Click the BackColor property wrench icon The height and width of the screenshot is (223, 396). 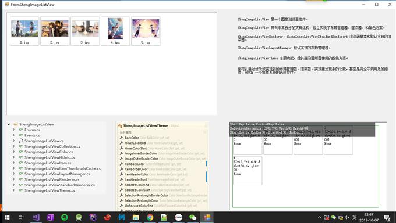coord(122,138)
